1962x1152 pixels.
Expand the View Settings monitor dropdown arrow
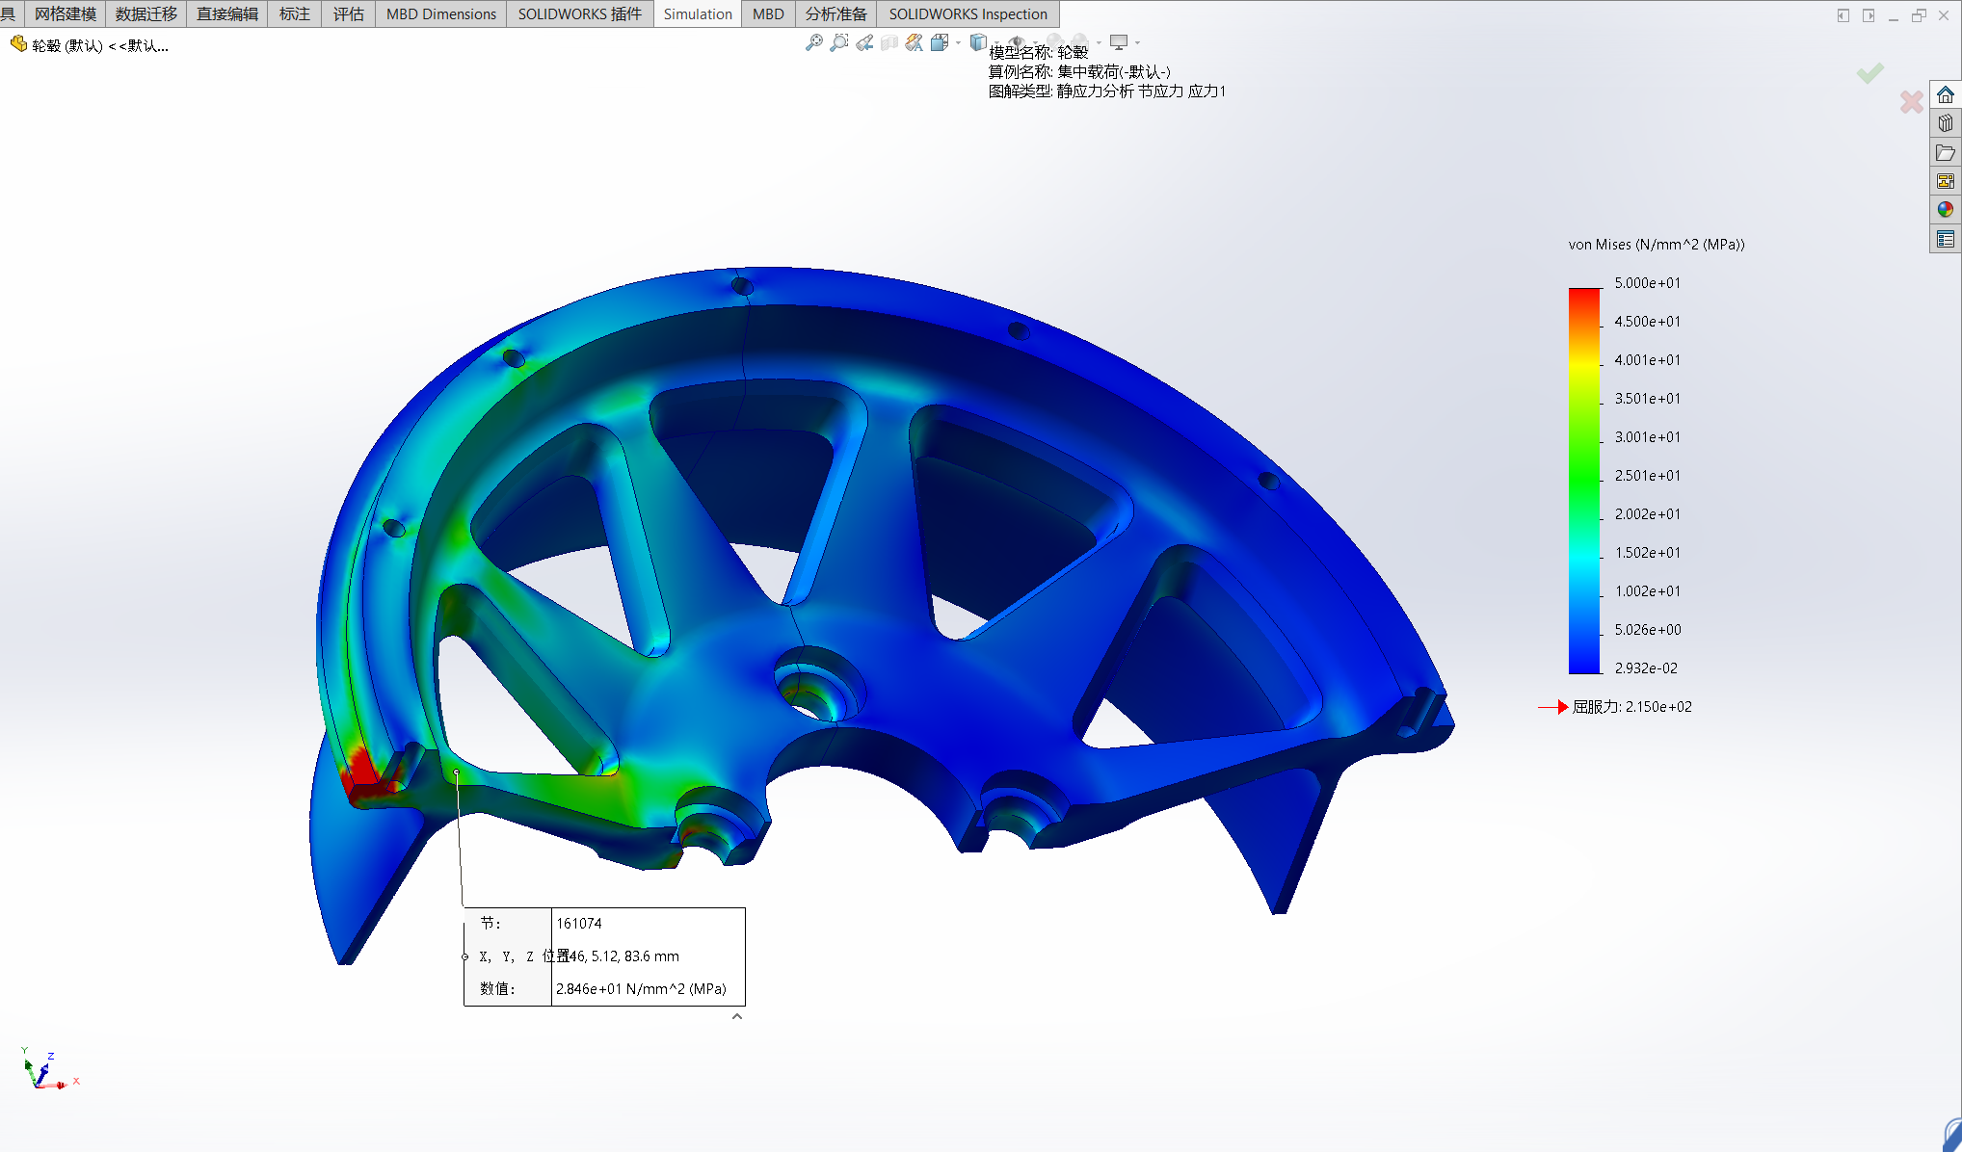click(x=1137, y=42)
